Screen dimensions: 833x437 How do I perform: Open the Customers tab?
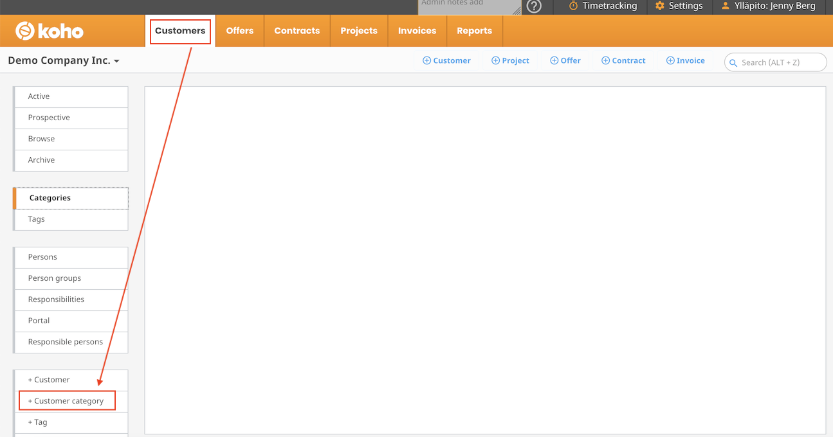tap(180, 31)
